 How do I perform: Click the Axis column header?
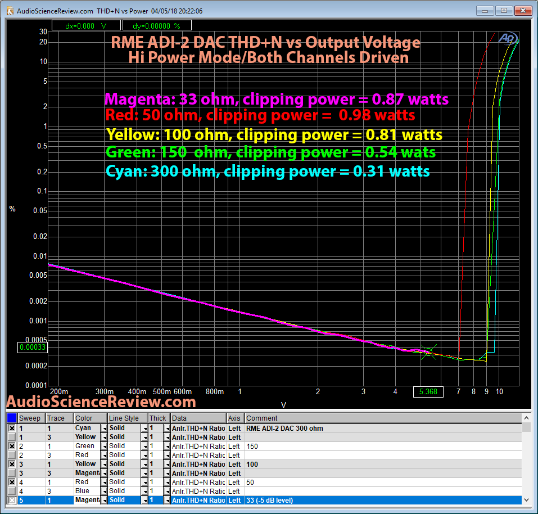236,418
